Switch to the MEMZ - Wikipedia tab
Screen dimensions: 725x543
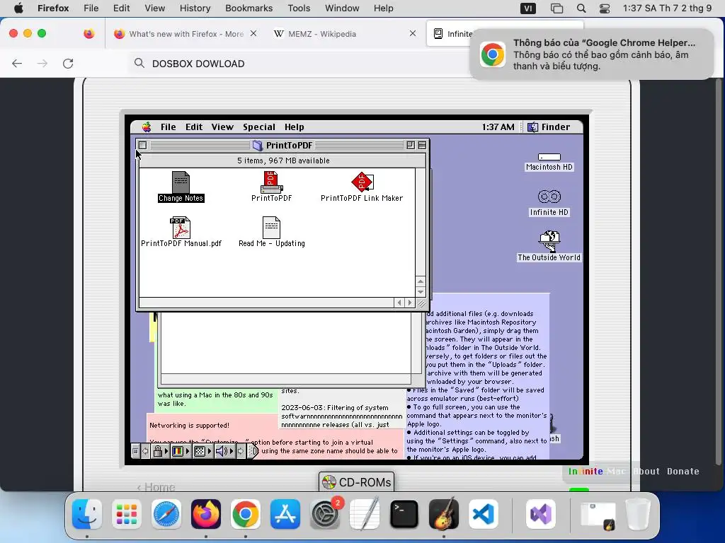(x=345, y=34)
